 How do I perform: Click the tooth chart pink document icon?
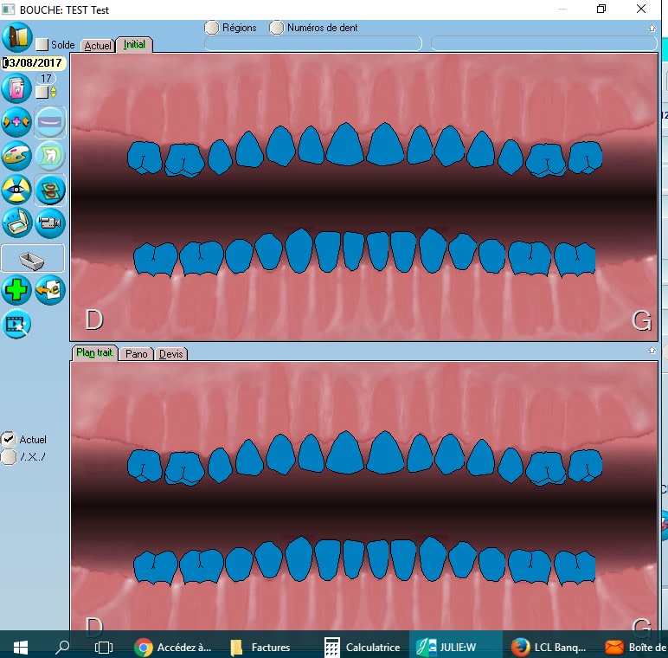(x=16, y=88)
